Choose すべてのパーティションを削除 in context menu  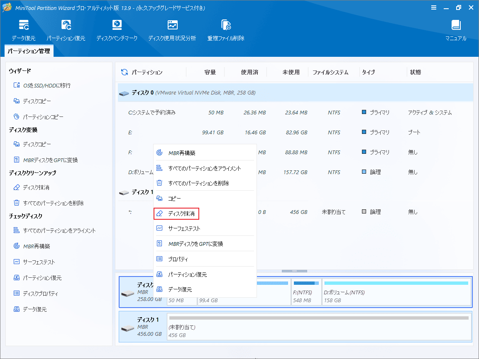tap(205, 183)
